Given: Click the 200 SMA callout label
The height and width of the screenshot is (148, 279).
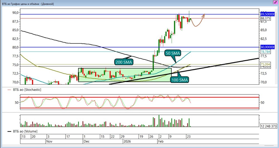Looking at the screenshot, I should click(x=123, y=62).
